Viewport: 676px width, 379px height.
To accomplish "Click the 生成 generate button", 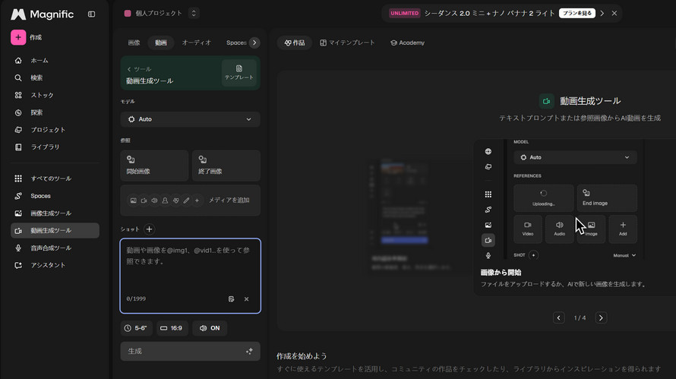I will tap(190, 352).
